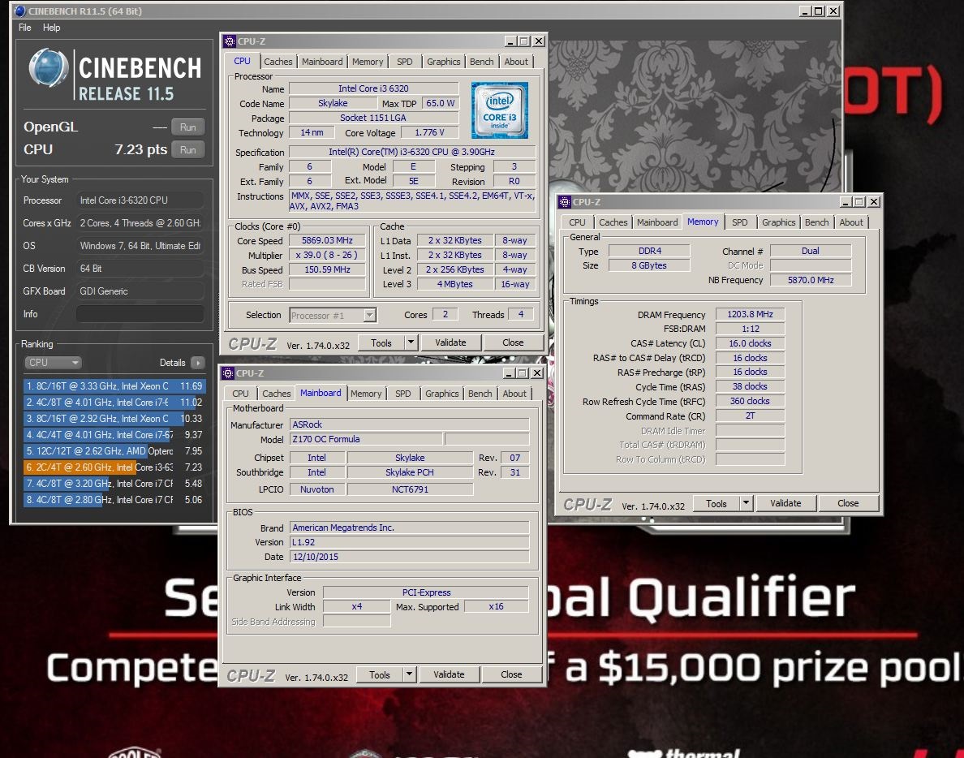Click NB Frequency value 5870.0 MHz
Image resolution: width=964 pixels, height=758 pixels.
coord(811,280)
